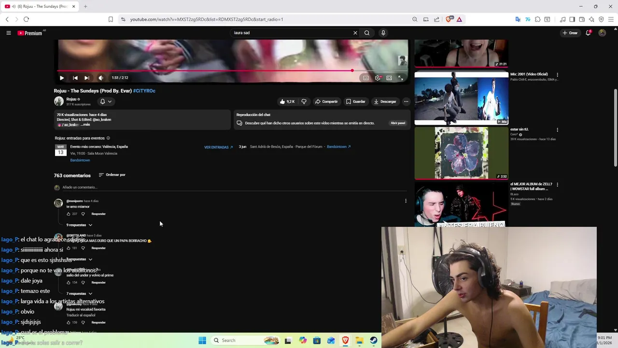
Task: Submit search with magnifier button
Action: tap(367, 33)
